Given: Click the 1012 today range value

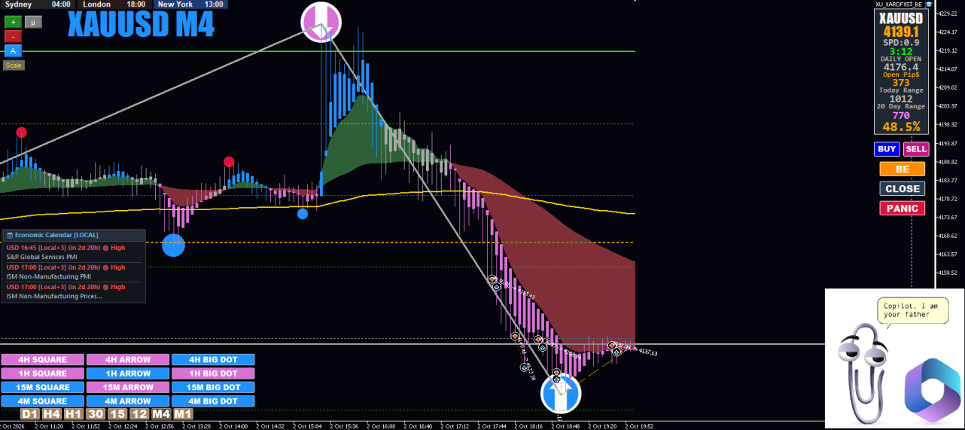Looking at the screenshot, I should click(901, 99).
